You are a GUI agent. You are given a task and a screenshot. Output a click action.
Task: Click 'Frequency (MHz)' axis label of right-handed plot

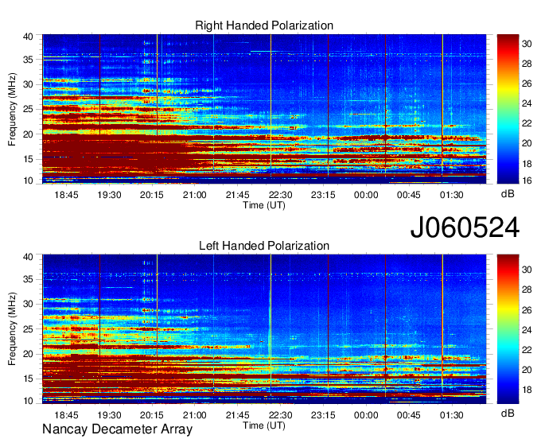click(x=12, y=109)
